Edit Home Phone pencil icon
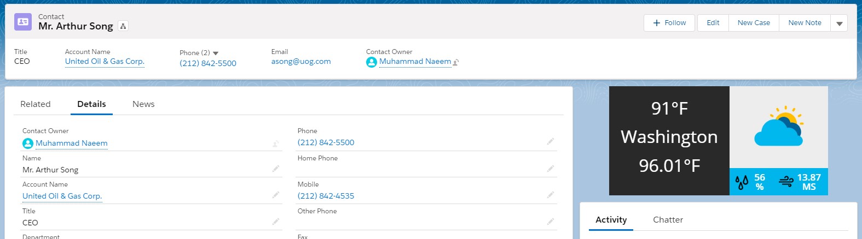Image resolution: width=862 pixels, height=239 pixels. coord(551,169)
